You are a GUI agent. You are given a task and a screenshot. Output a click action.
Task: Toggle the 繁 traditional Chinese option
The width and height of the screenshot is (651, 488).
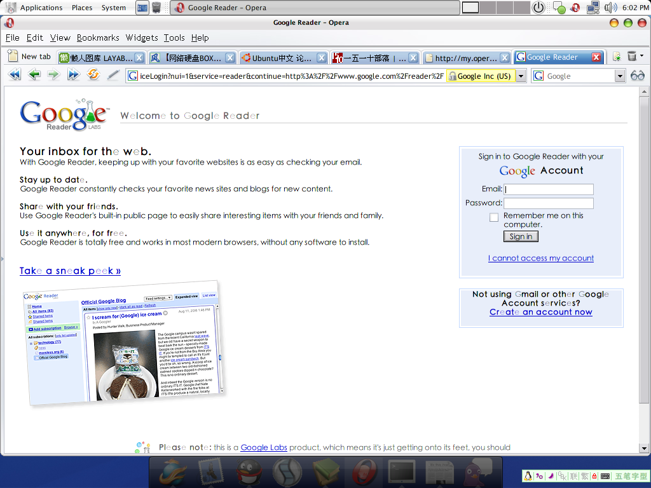[x=585, y=476]
